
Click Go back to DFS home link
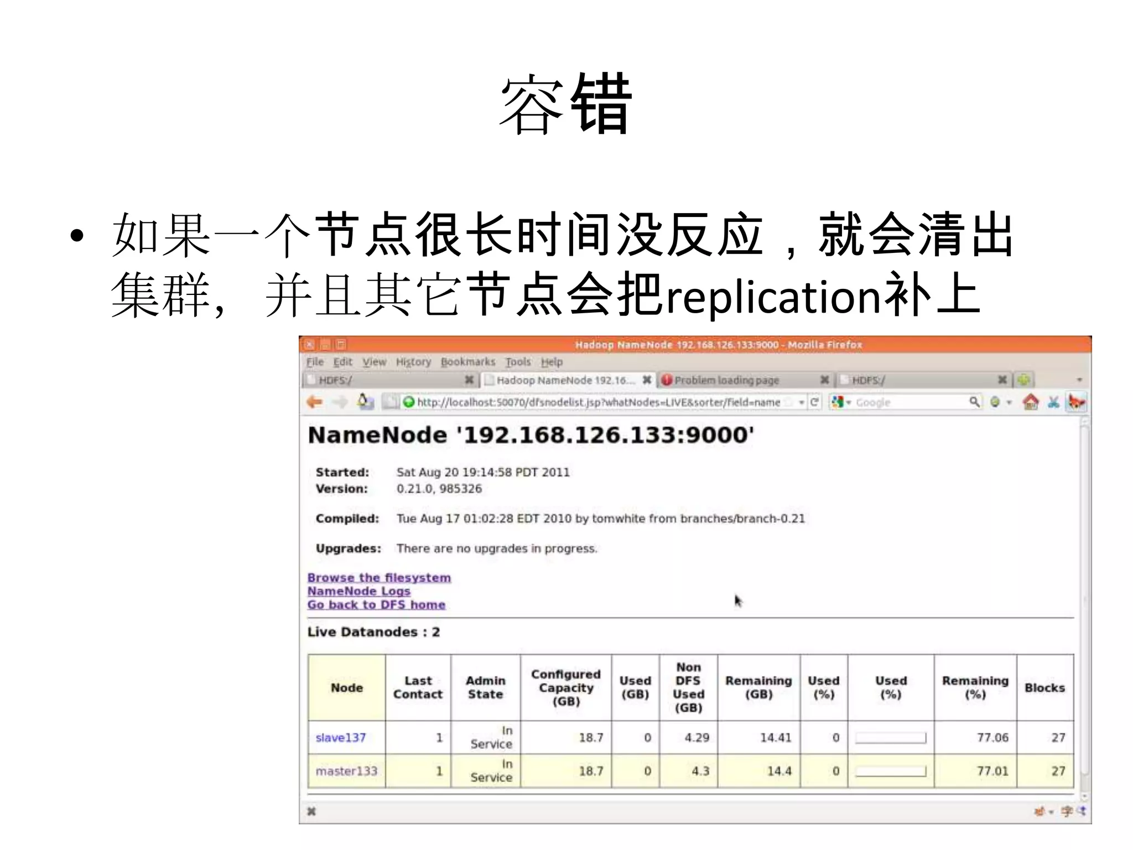pyautogui.click(x=377, y=605)
